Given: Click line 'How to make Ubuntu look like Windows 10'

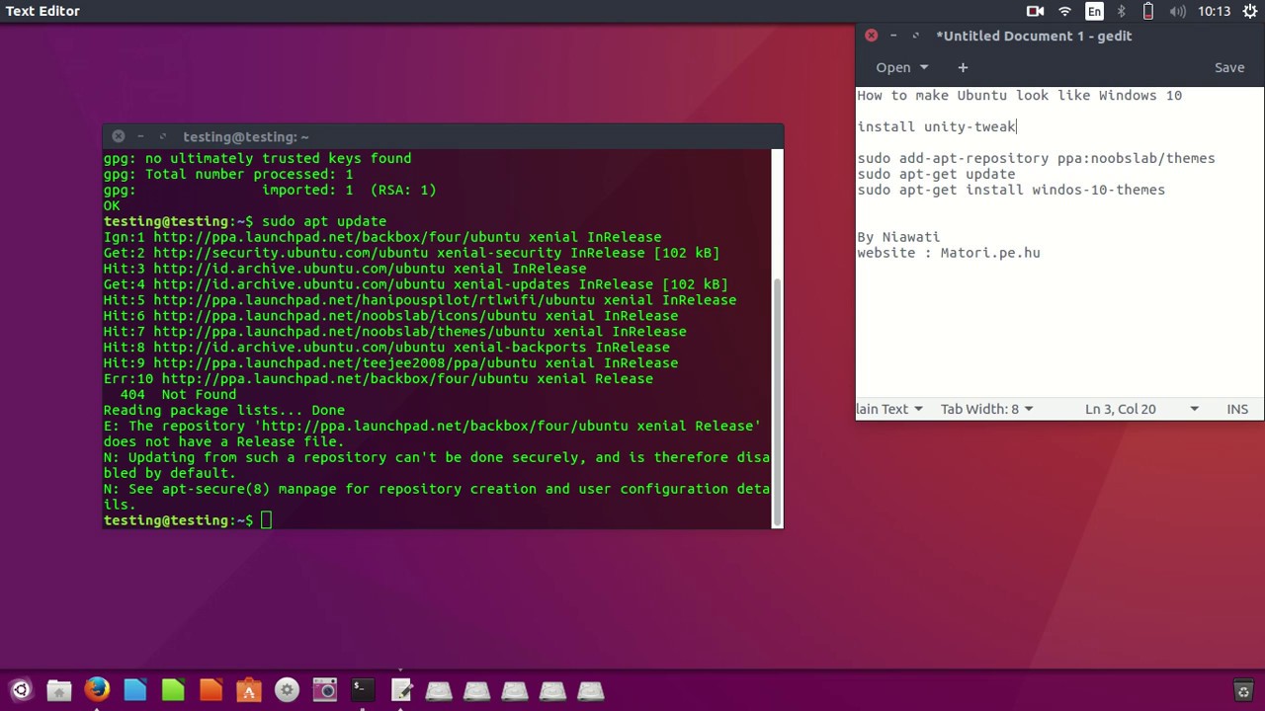Looking at the screenshot, I should click(x=1019, y=95).
